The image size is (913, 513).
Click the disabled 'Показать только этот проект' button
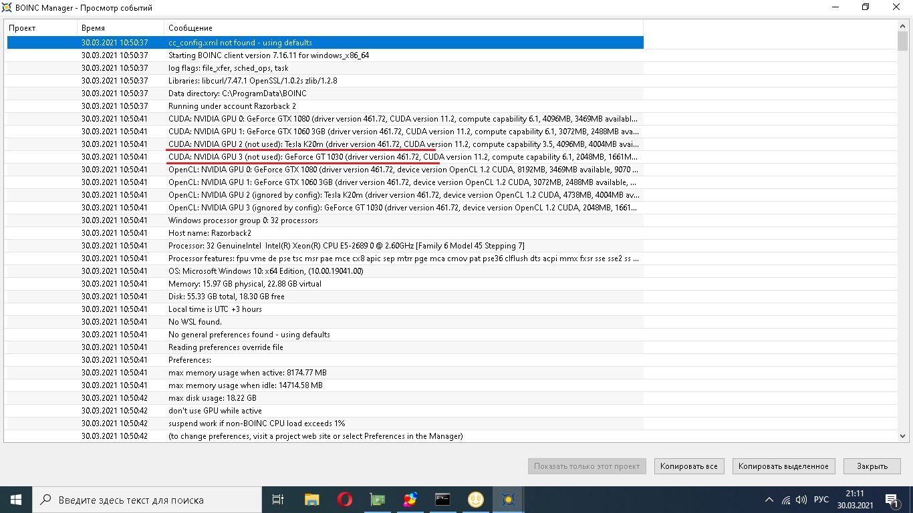click(587, 466)
